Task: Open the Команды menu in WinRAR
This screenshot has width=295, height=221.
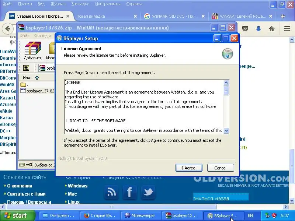Action: (42, 36)
